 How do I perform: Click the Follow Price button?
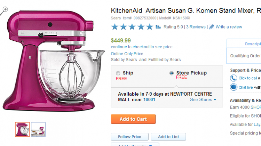(x=130, y=137)
